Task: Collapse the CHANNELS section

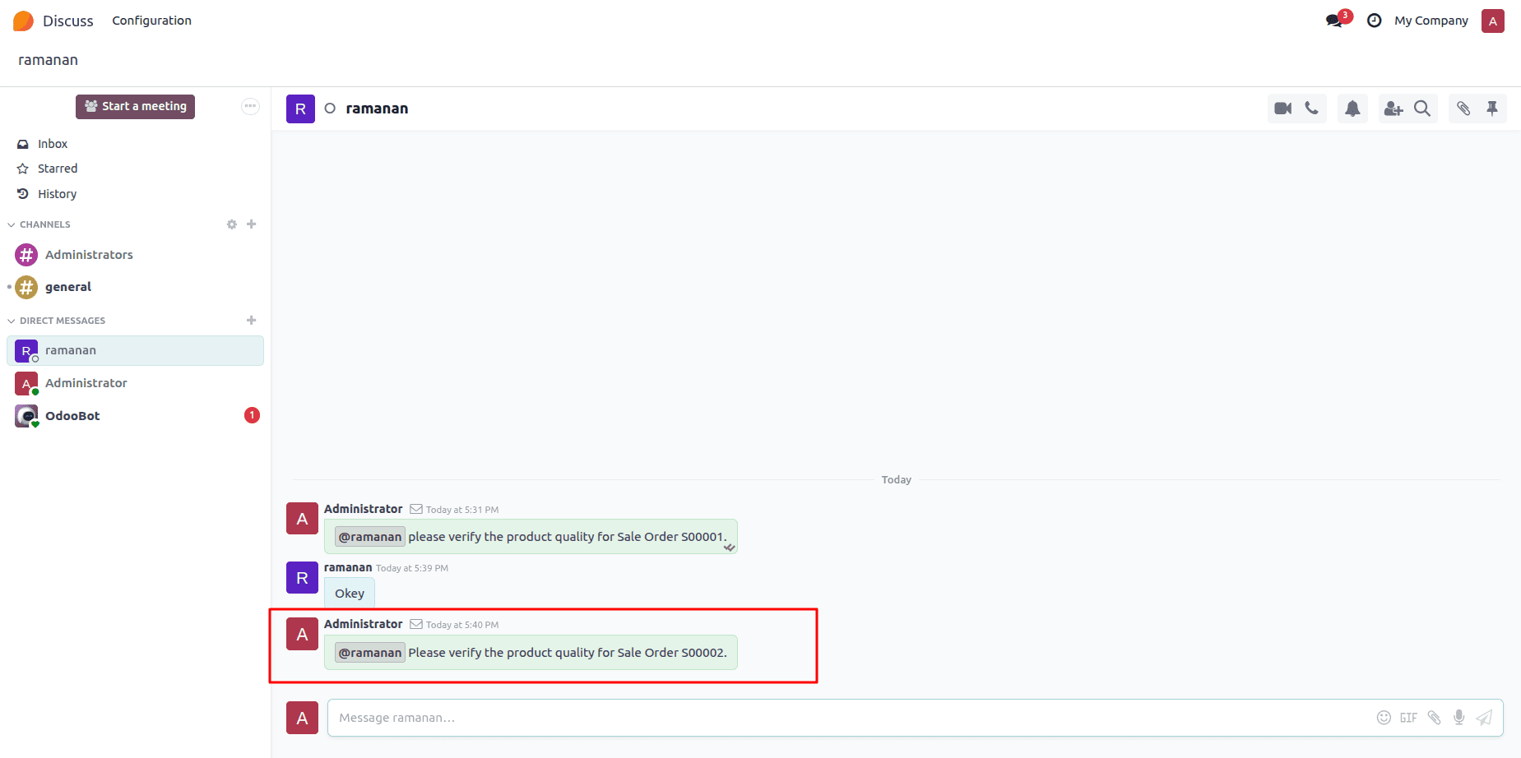Action: [x=11, y=224]
